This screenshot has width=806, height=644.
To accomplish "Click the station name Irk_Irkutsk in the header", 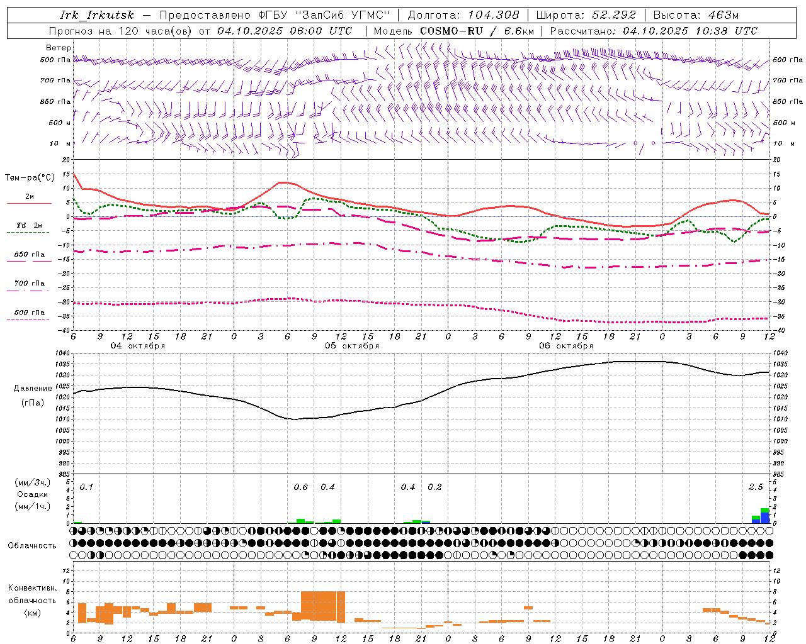I will click(x=97, y=16).
